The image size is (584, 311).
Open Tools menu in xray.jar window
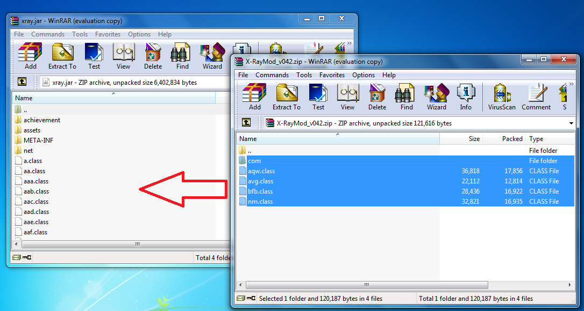(80, 34)
